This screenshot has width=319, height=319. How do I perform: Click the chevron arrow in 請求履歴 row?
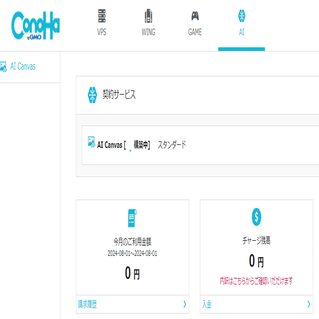185,304
